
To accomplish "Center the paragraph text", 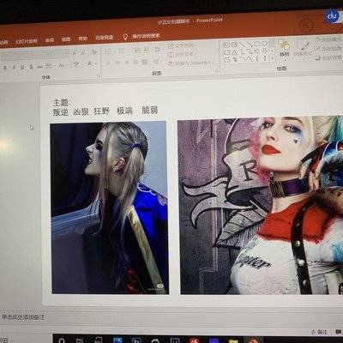I will (x=117, y=63).
